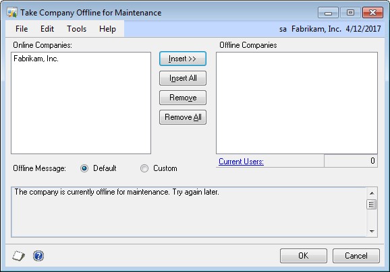Click the Current Users count field
Viewport: 390px width, 272px height.
coord(351,161)
